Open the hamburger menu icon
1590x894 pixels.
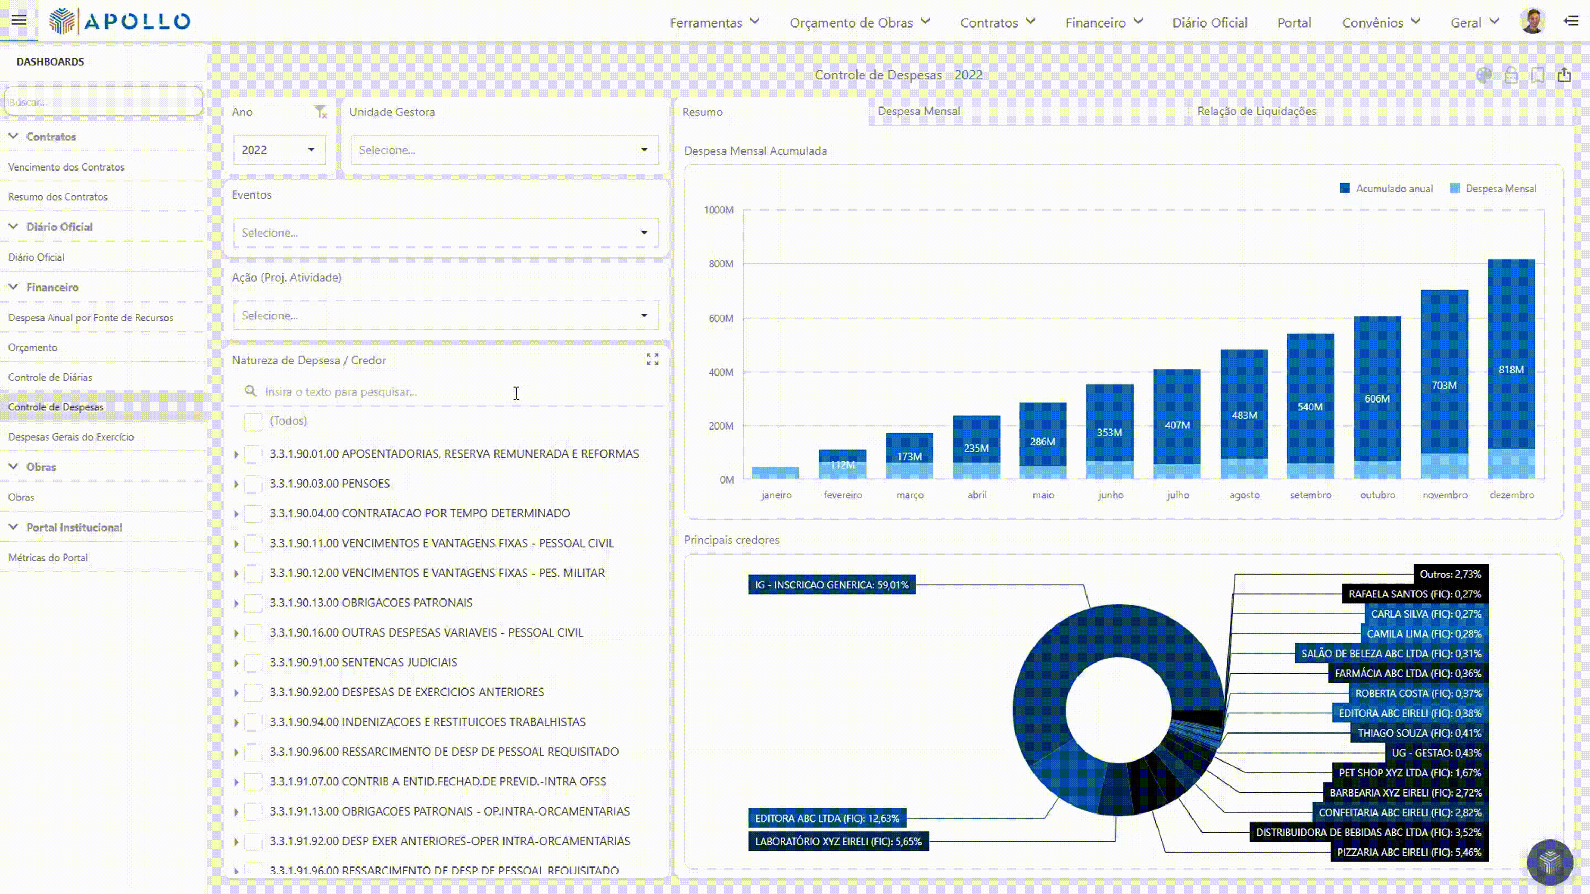[x=19, y=20]
